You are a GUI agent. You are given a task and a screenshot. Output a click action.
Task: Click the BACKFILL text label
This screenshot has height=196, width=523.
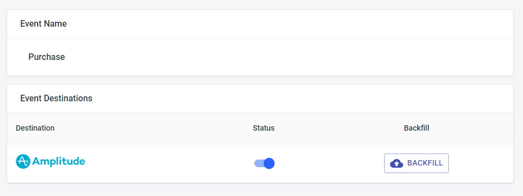[x=425, y=163]
